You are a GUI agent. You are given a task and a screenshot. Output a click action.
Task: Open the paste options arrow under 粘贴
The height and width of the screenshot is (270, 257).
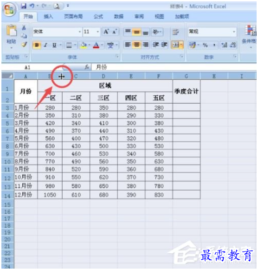click(12, 48)
